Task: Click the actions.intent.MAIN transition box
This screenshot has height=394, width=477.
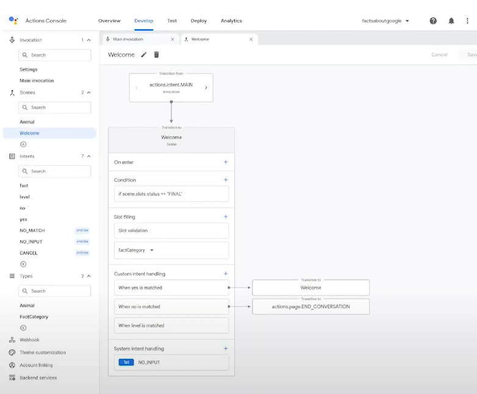Action: pos(171,88)
